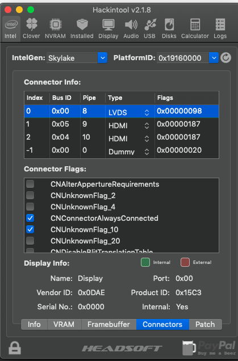
Task: Click the Internal value Yes
Action: coord(182,307)
